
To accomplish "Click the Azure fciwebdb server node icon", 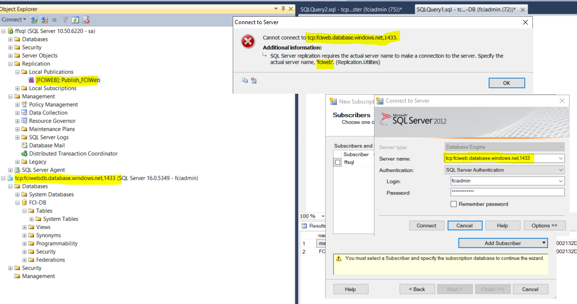I will click(x=11, y=178).
